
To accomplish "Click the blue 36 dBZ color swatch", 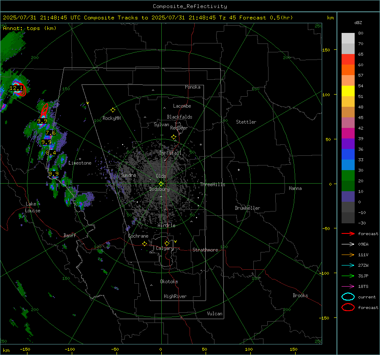I will 348,154.
